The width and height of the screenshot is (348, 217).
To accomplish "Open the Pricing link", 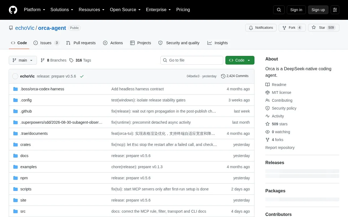I will 183,10.
